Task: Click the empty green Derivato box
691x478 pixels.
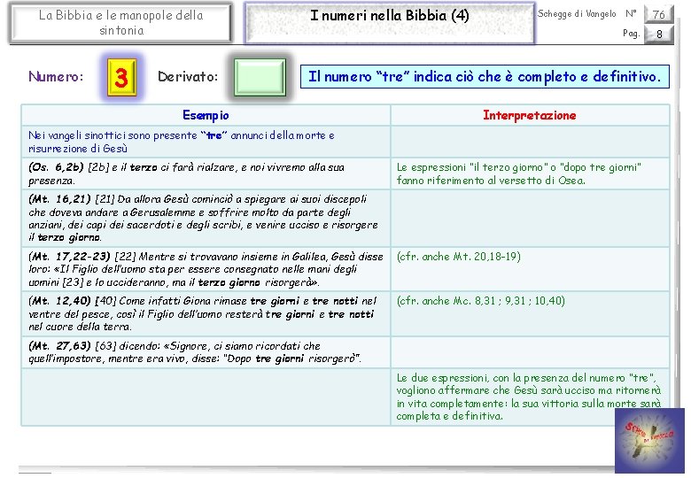Action: pyautogui.click(x=260, y=77)
